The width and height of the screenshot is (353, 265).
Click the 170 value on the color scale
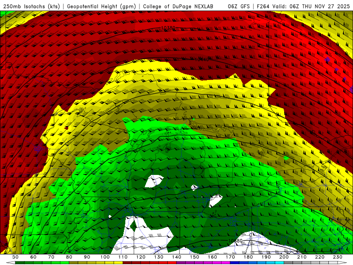coord(230,257)
